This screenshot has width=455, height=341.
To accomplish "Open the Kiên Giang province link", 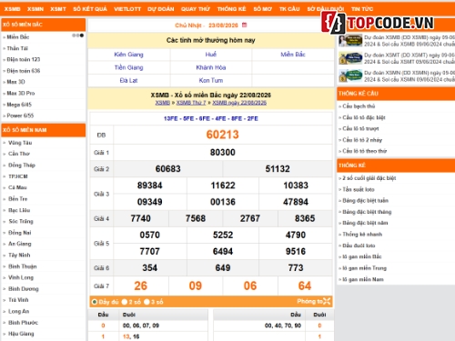I will 128,55.
